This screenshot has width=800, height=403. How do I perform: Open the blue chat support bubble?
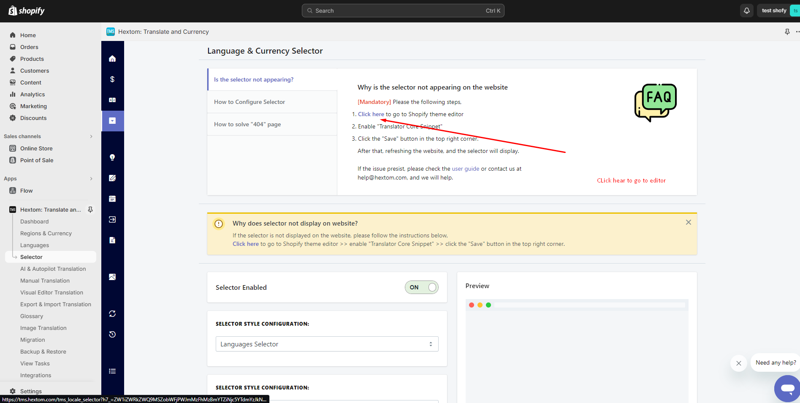point(787,388)
